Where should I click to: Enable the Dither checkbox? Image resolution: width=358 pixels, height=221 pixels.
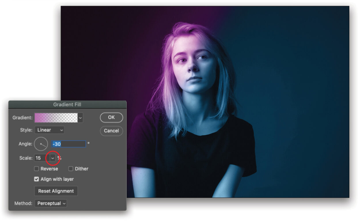[x=71, y=169]
